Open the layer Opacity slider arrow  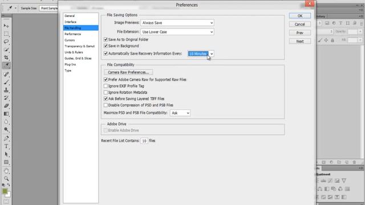tap(360, 31)
